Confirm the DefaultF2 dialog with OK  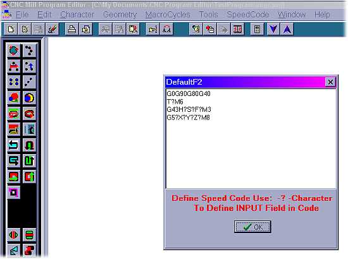[x=252, y=227]
